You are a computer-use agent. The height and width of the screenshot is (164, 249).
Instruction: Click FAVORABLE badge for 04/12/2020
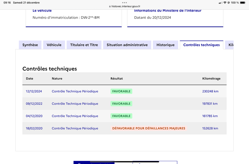(x=121, y=116)
